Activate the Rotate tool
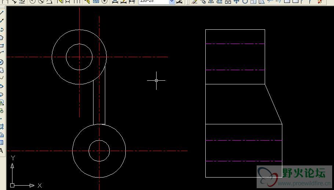 point(245,2)
